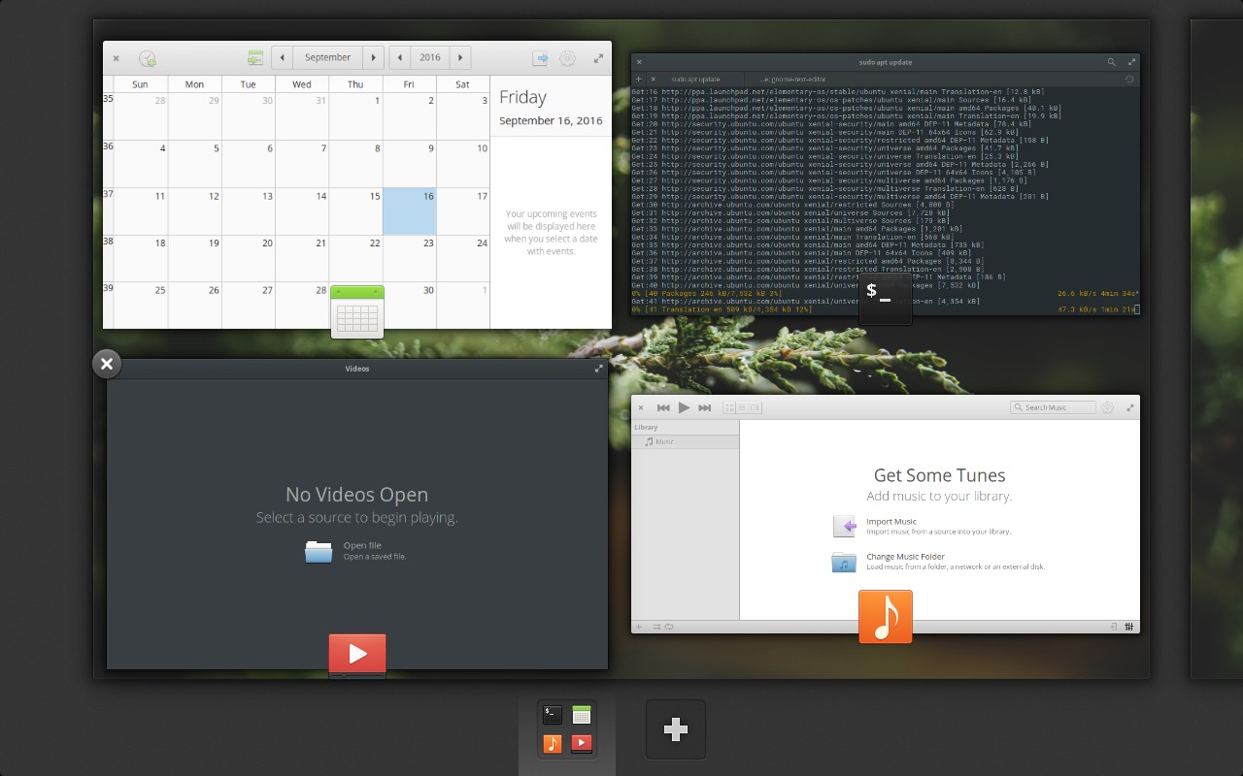The height and width of the screenshot is (776, 1243).
Task: Enable shuffle in Music's bottom bar
Action: pyautogui.click(x=656, y=627)
